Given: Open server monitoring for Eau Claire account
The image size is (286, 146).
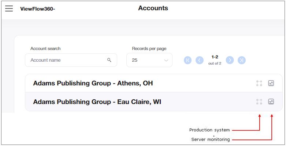Looking at the screenshot, I should 271,102.
